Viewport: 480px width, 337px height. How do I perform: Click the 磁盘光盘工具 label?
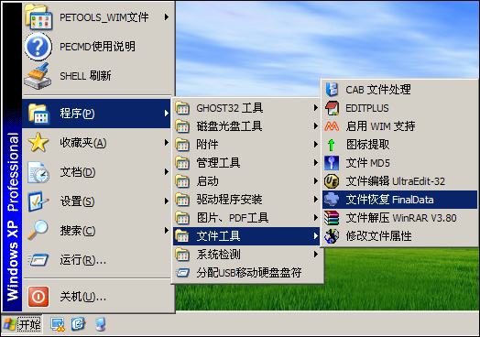[x=229, y=126]
